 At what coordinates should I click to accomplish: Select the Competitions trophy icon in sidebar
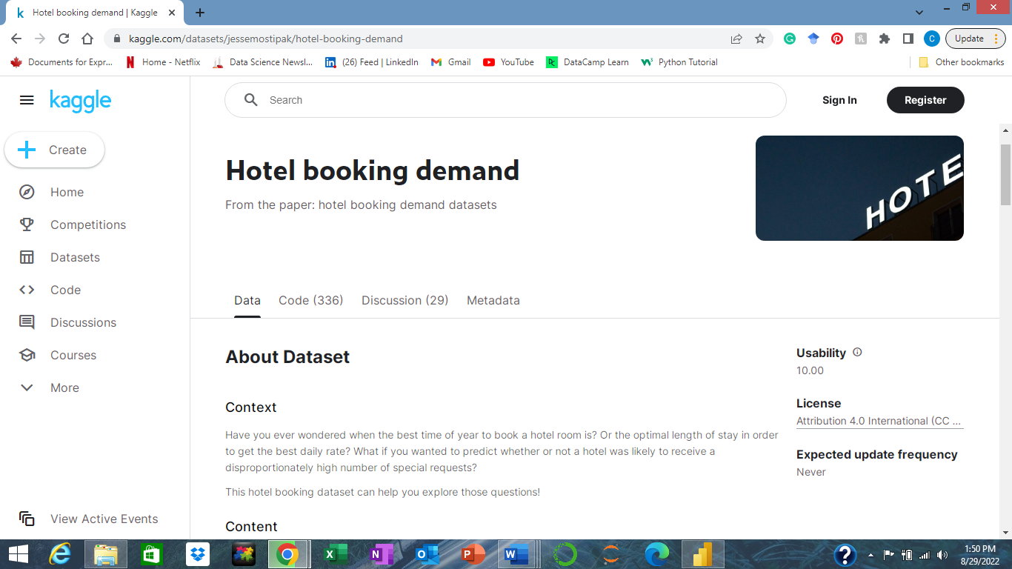pyautogui.click(x=27, y=224)
